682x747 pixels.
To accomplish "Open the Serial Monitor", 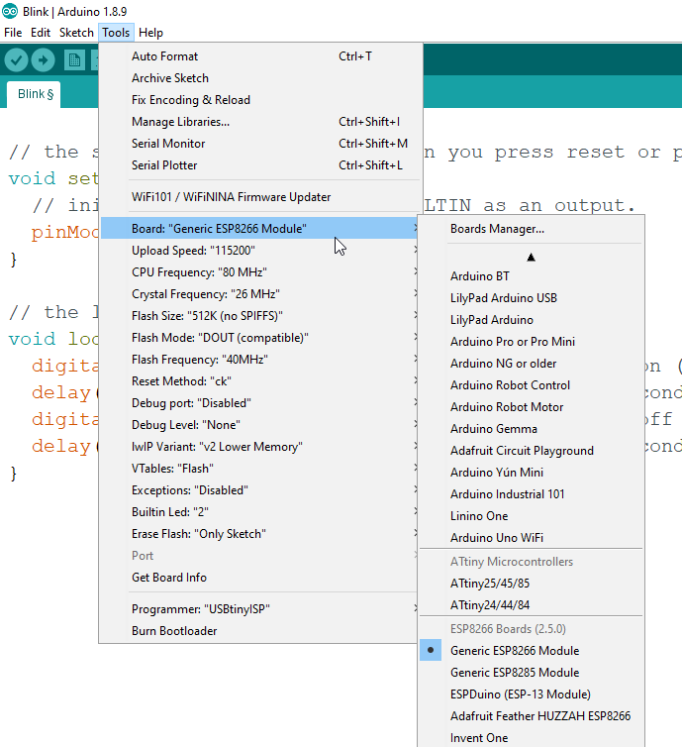I will point(260,144).
